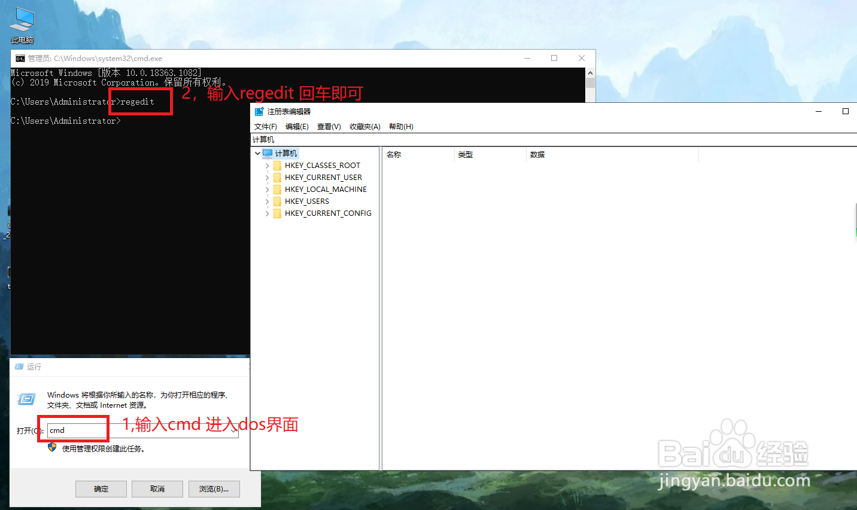857x510 pixels.
Task: Open the Run dialog command dropdown arrow
Action: point(233,430)
